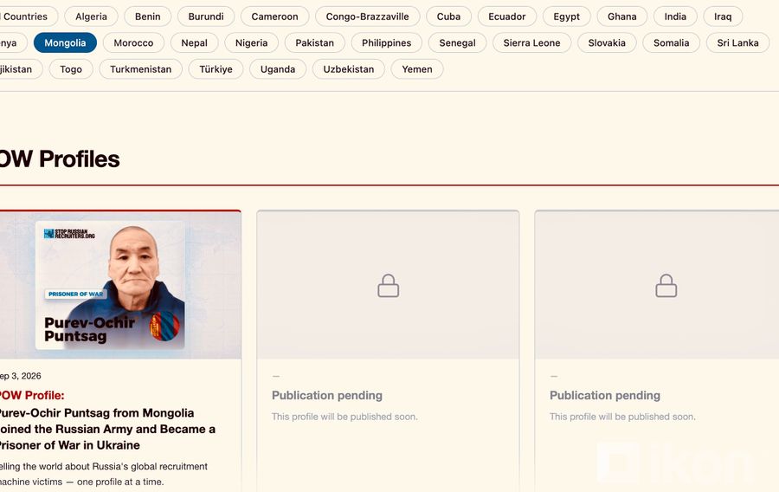
Task: Open the Purev-Ochir Puntsag article headline
Action: pyautogui.click(x=106, y=429)
